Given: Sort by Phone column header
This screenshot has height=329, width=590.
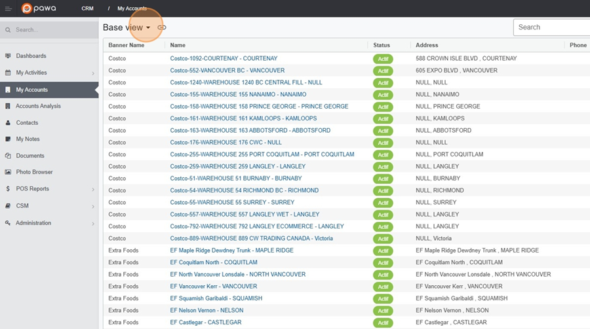Looking at the screenshot, I should (578, 45).
